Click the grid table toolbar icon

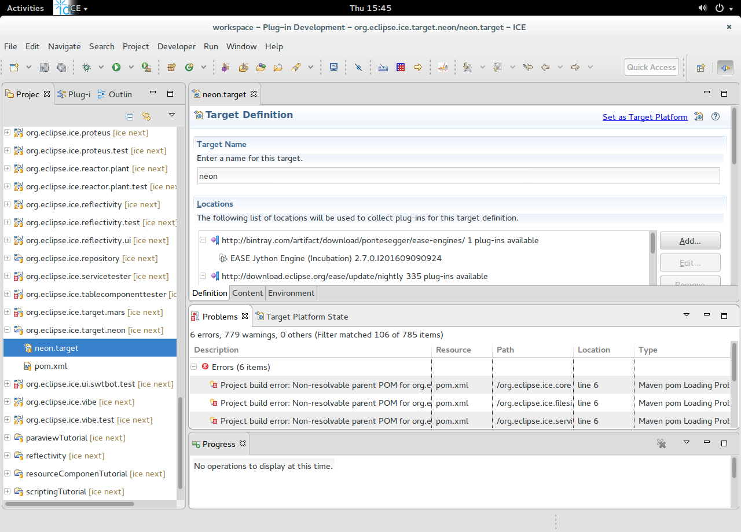tap(401, 67)
